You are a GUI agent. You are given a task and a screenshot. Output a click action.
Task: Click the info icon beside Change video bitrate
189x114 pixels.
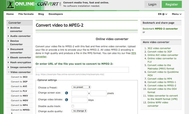pos(66,100)
